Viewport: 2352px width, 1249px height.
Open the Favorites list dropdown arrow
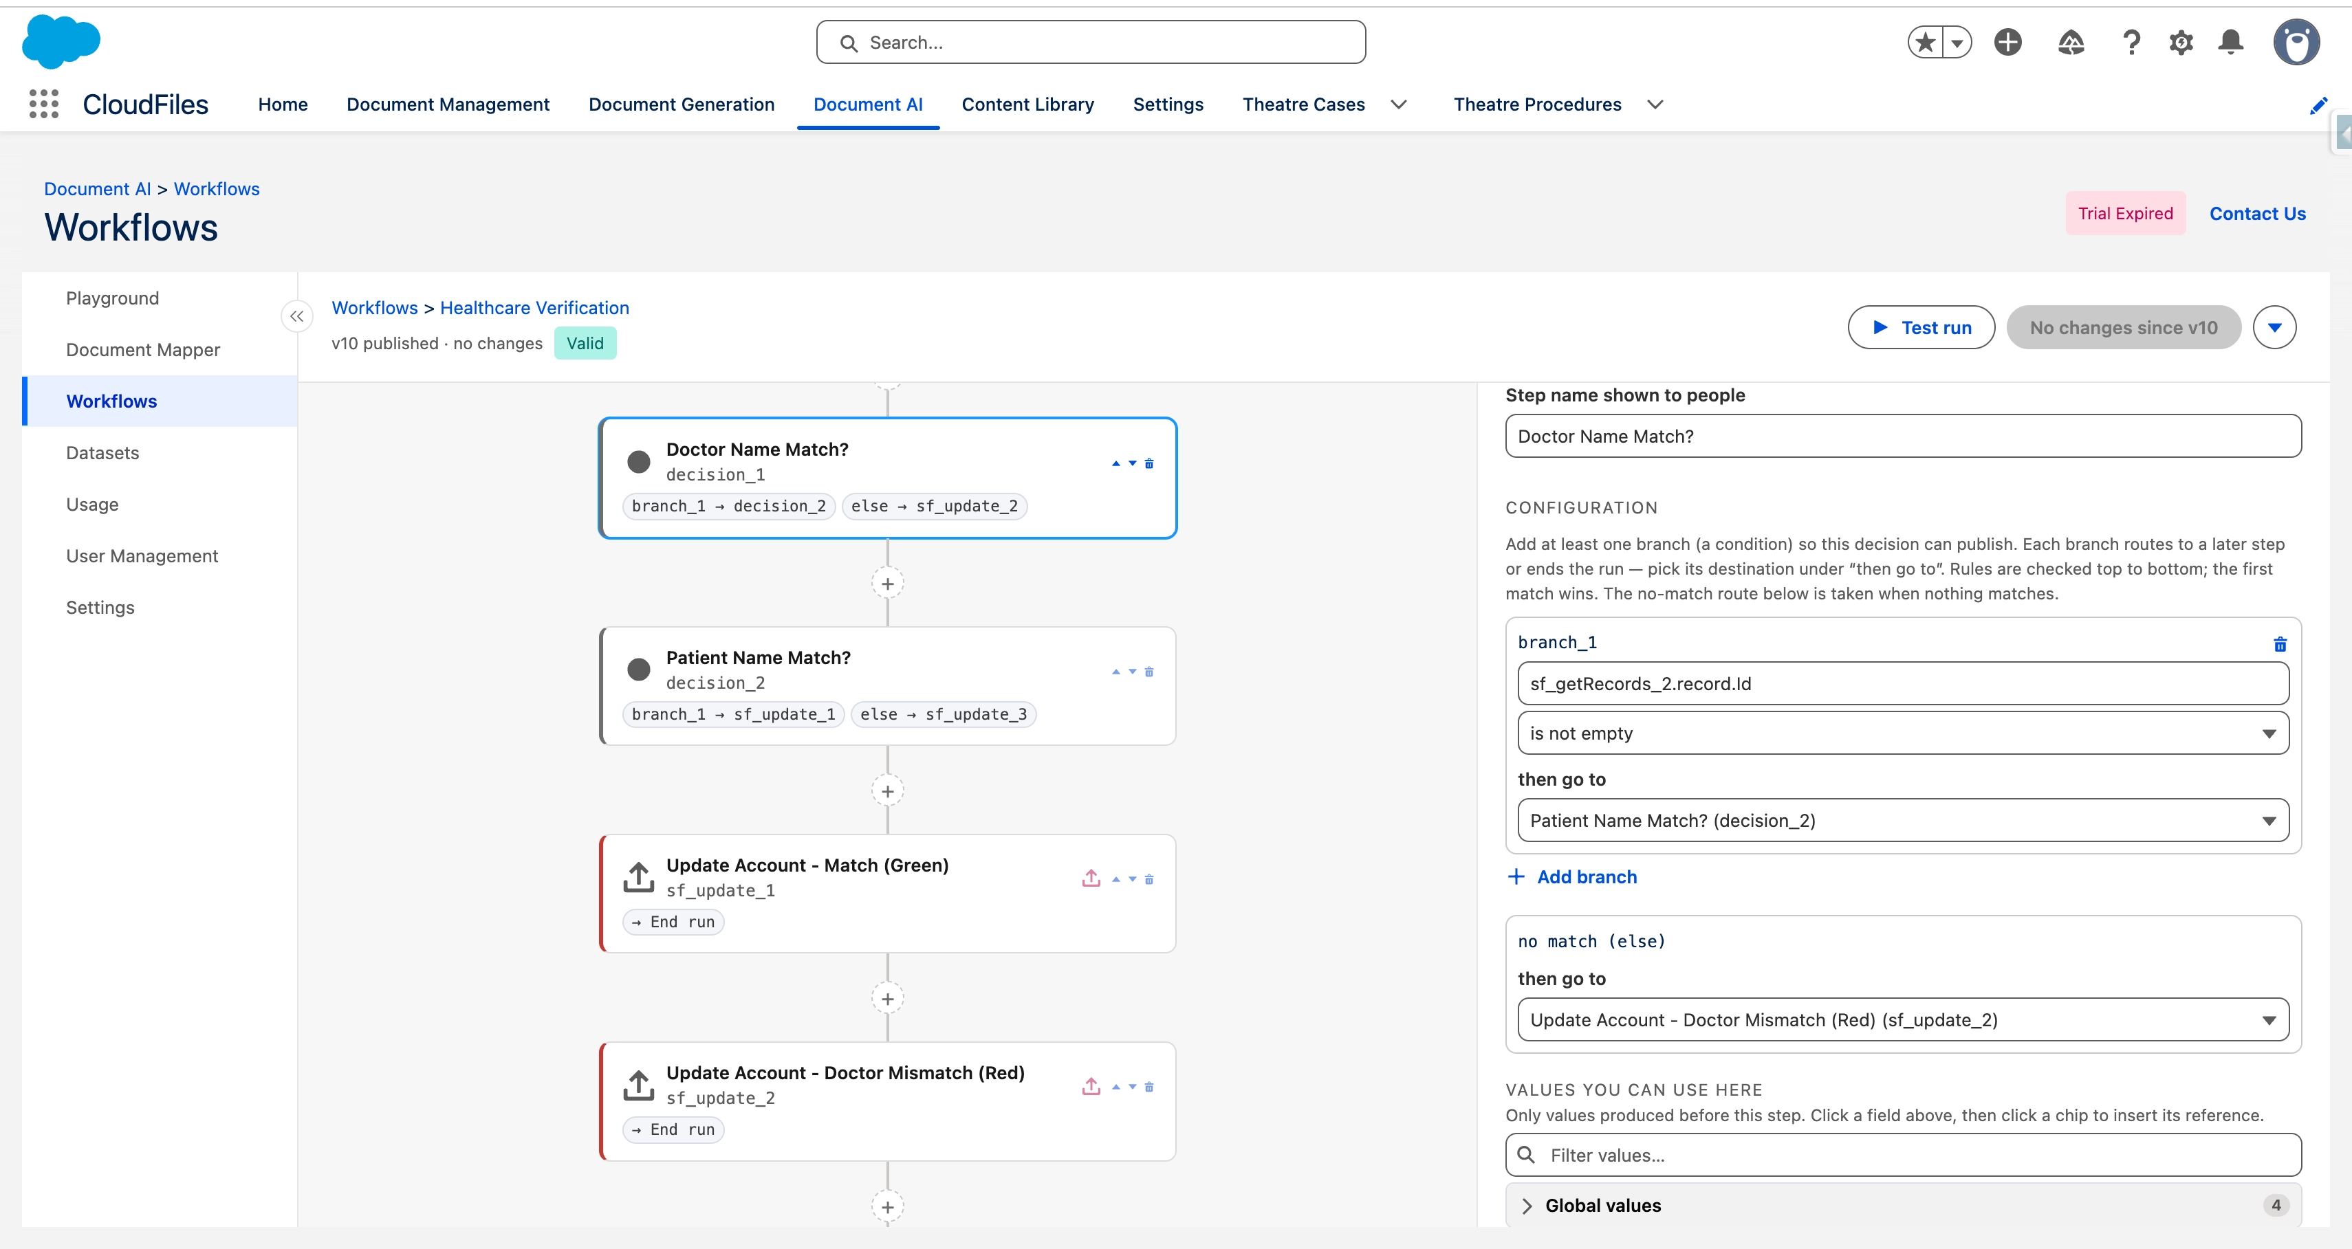1957,42
